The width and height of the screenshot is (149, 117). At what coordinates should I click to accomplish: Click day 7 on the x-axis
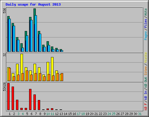[x=36, y=114]
